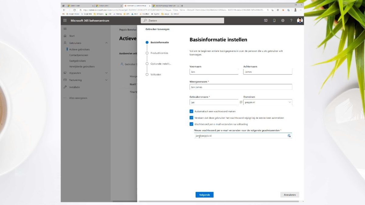This screenshot has width=365, height=205.
Task: Select the Apparaten icon in the sidebar
Action: pos(65,73)
